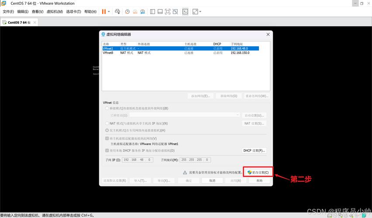Expand the stretch display dropdown arrow
Screen dimensions: 372x218
(200, 12)
